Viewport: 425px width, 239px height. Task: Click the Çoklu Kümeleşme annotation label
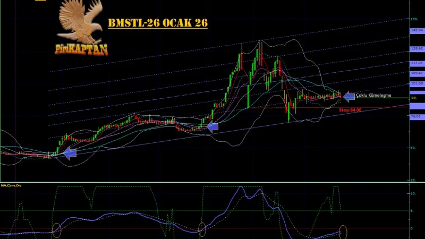(x=373, y=96)
